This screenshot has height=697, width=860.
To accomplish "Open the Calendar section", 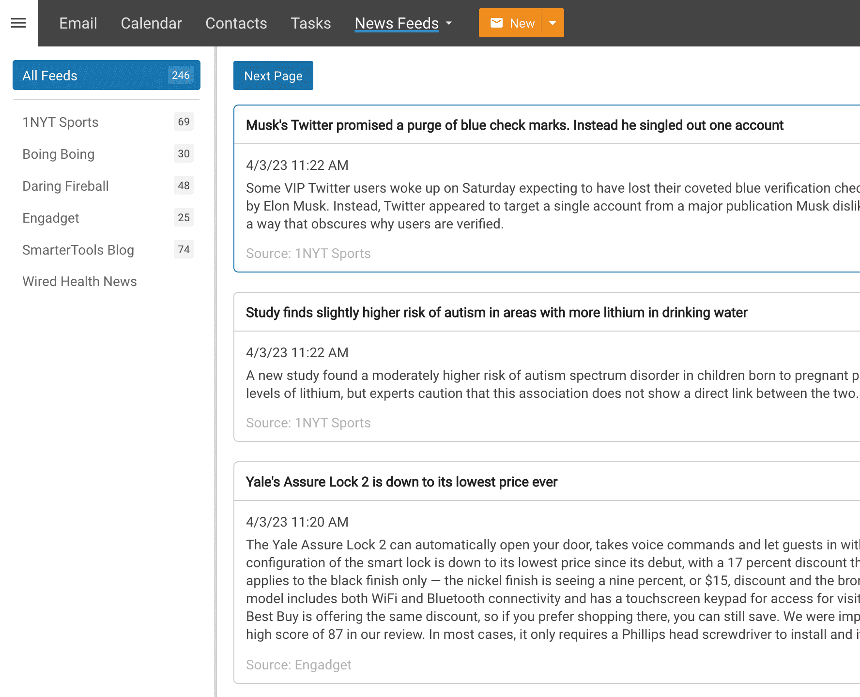I will click(151, 23).
